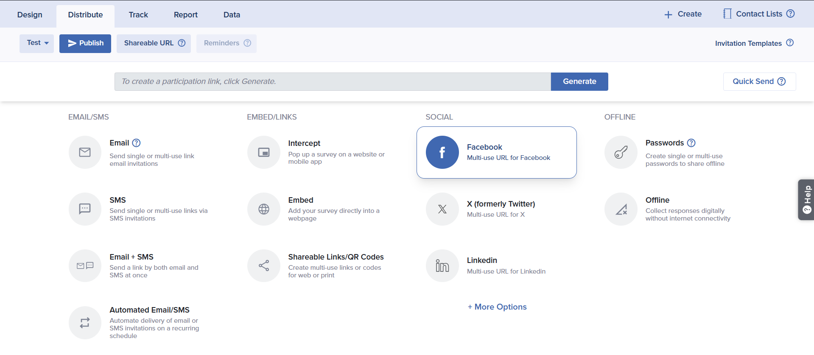The width and height of the screenshot is (814, 355).
Task: Click the LinkedIn icon
Action: coord(442,266)
